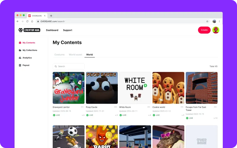Select the World tab

coord(89,54)
